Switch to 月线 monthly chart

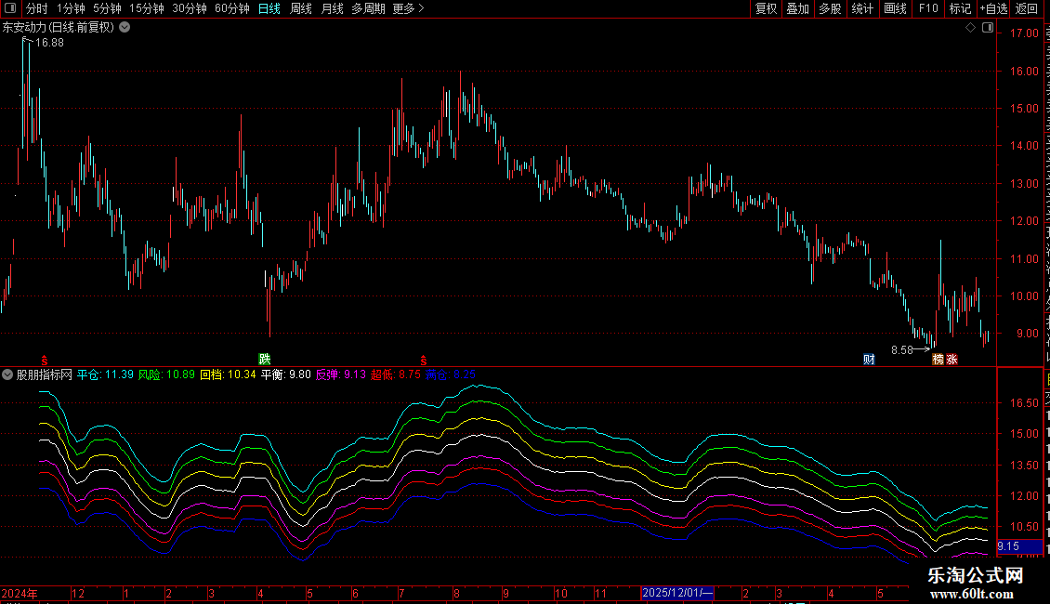pyautogui.click(x=332, y=8)
